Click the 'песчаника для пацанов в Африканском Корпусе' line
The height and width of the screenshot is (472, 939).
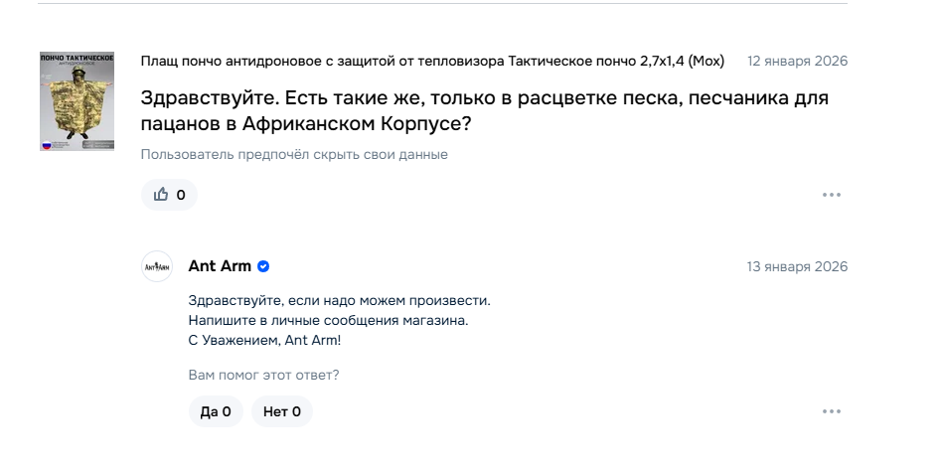click(306, 125)
